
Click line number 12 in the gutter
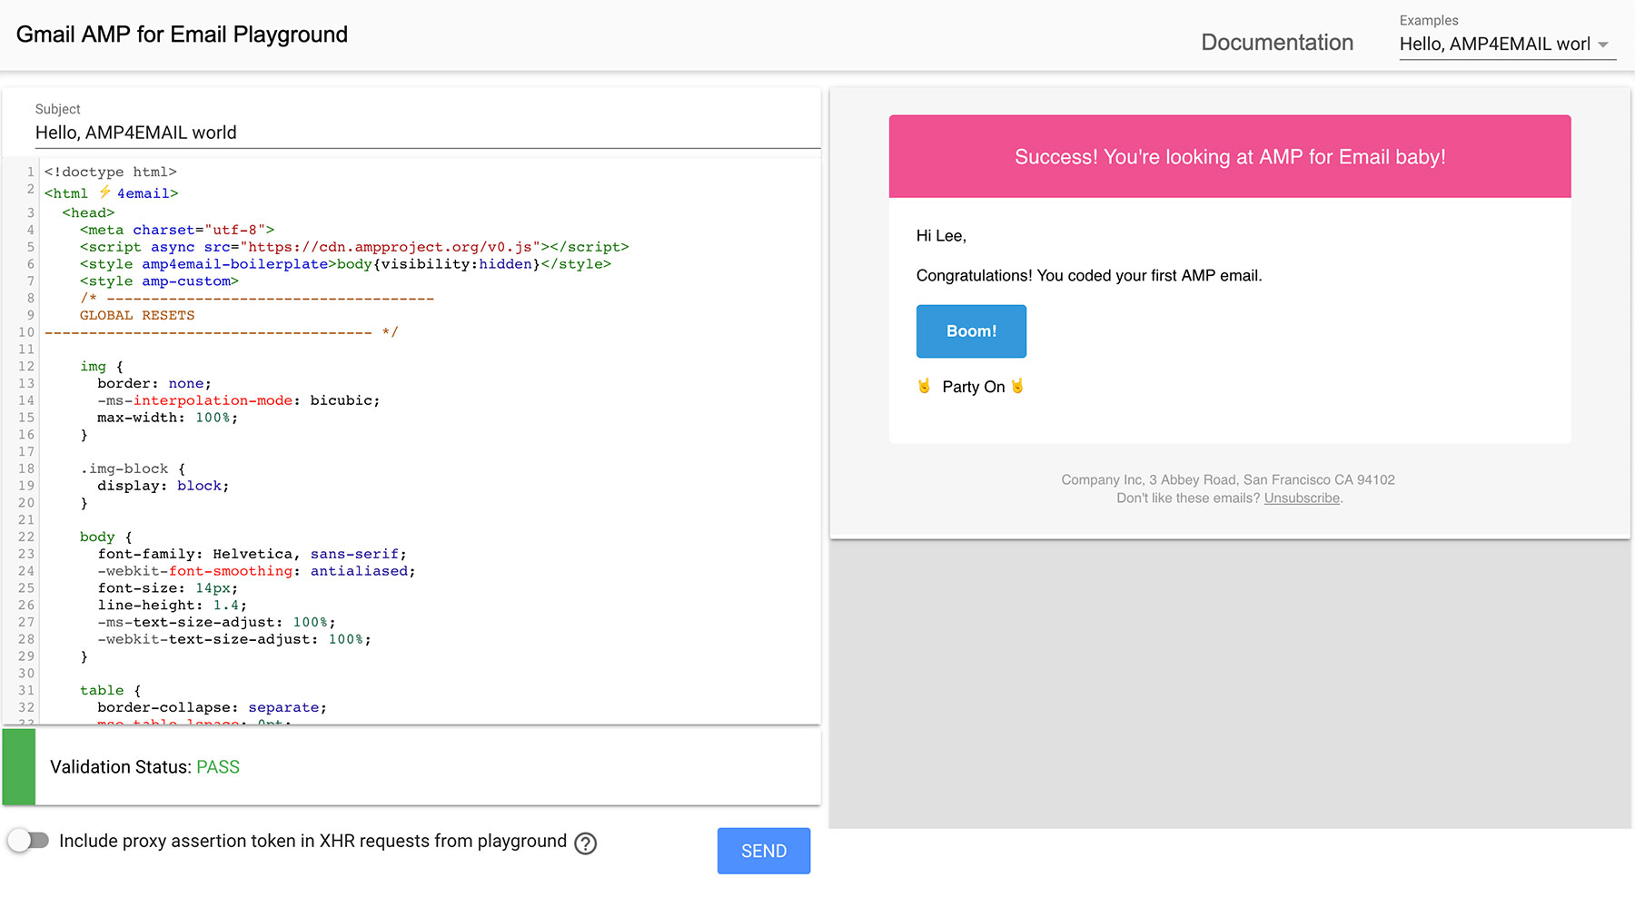pyautogui.click(x=26, y=367)
